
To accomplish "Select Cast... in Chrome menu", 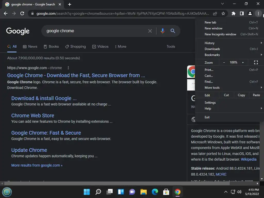I will [229, 76].
